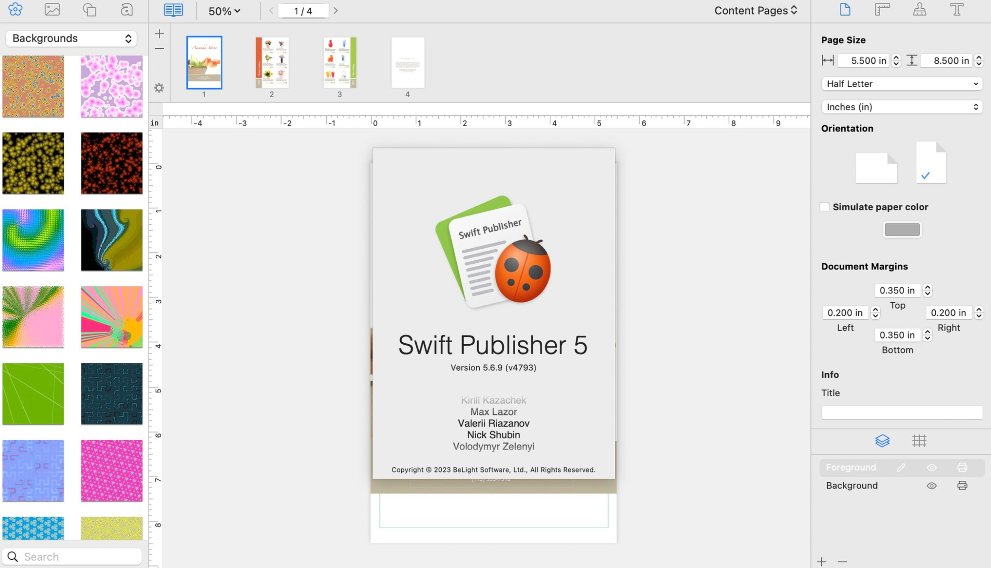Open the 50% zoom dropdown
Viewport: 991px width, 568px height.
(224, 11)
